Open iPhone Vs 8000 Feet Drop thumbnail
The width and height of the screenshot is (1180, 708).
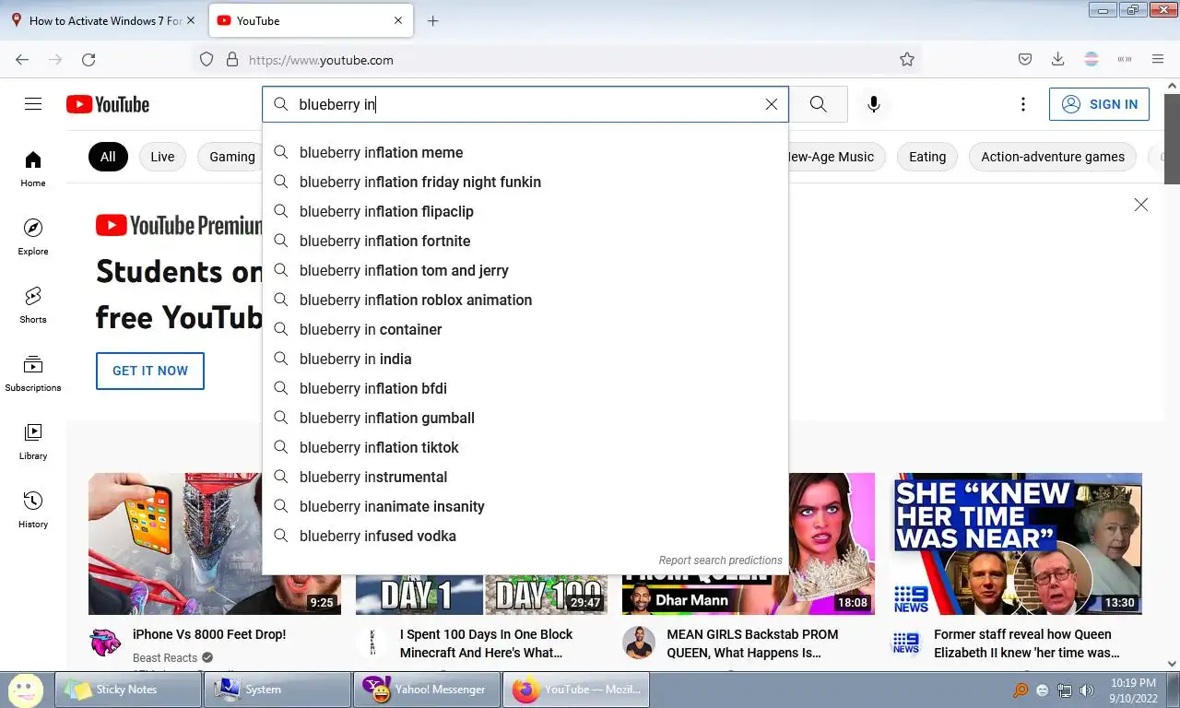pyautogui.click(x=175, y=544)
